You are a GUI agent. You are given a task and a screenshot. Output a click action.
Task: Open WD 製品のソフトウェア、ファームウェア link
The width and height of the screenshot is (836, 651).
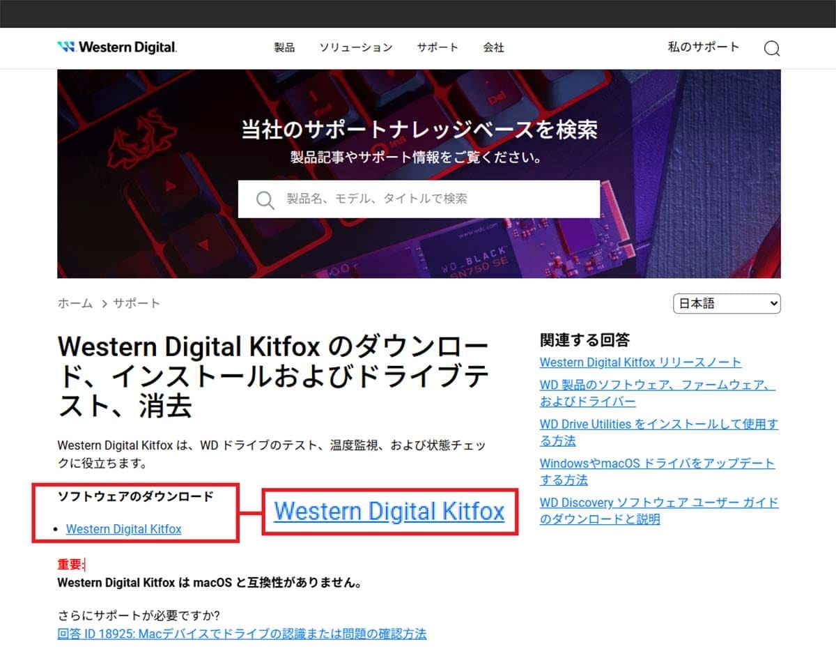pyautogui.click(x=658, y=393)
